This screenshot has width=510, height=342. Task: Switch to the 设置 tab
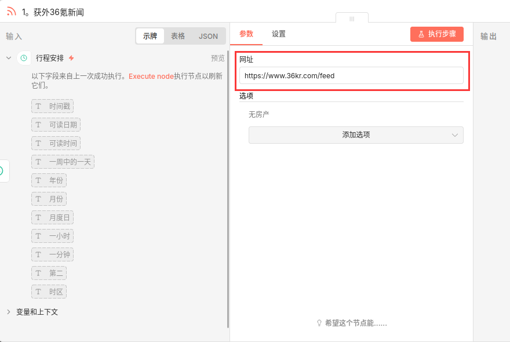tap(278, 34)
